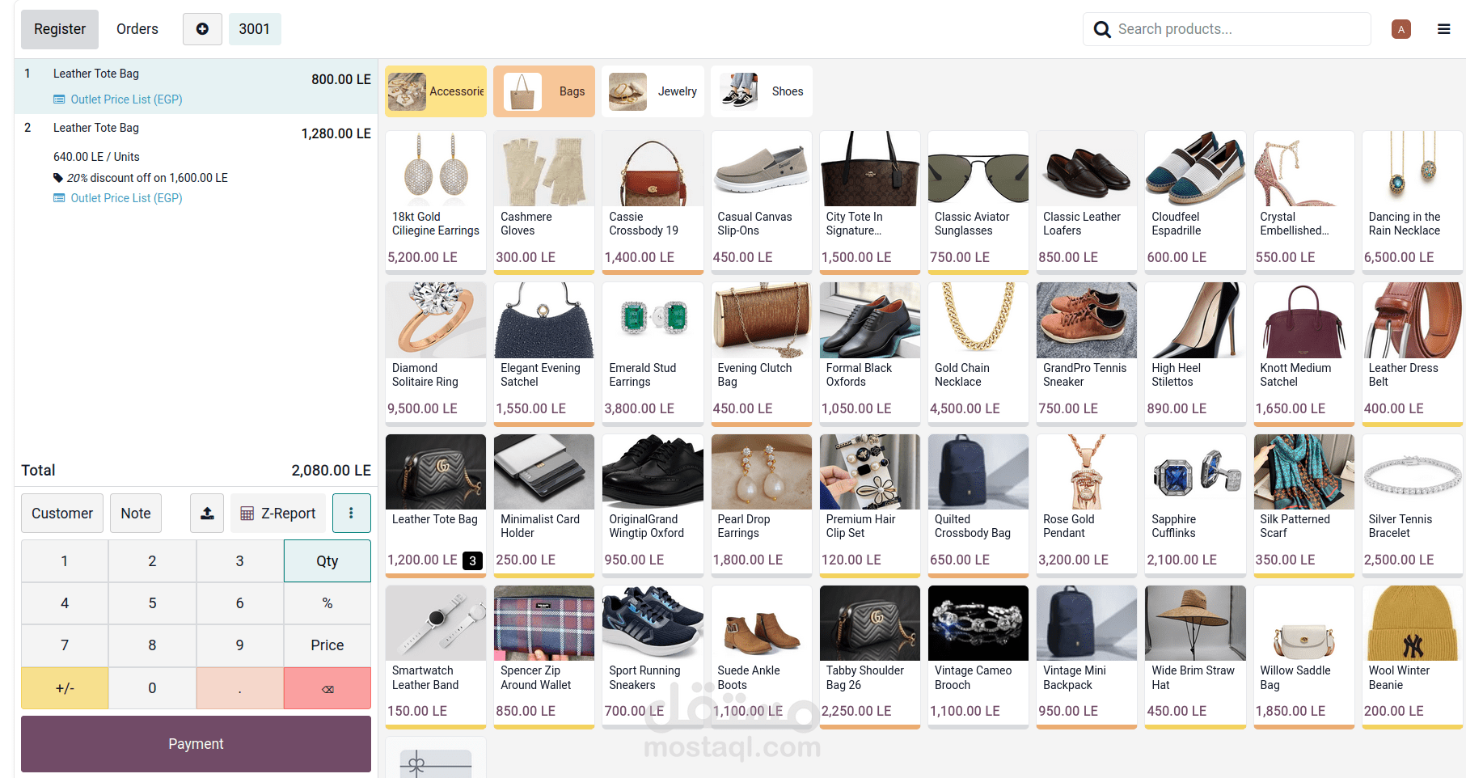Viewport: 1466px width, 778px height.
Task: Click the plus/minus numpad key
Action: [65, 688]
